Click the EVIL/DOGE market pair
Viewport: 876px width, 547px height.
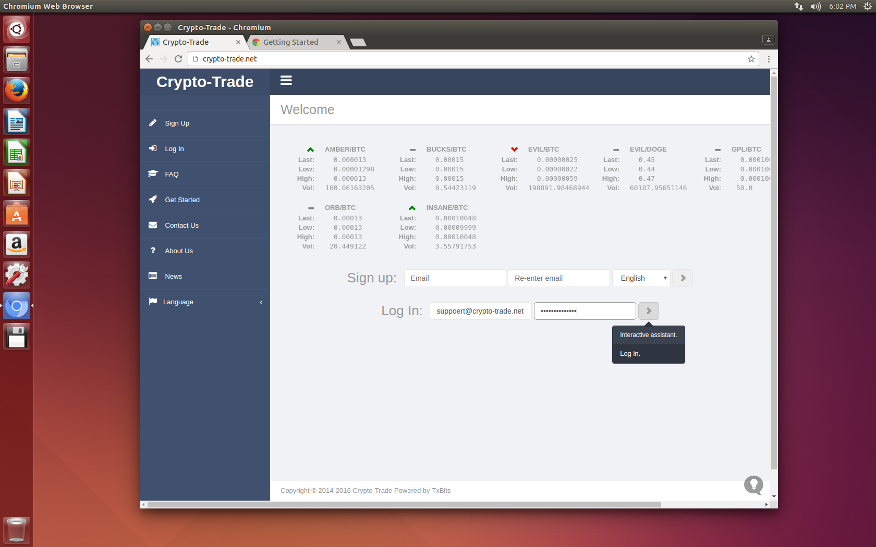(648, 150)
